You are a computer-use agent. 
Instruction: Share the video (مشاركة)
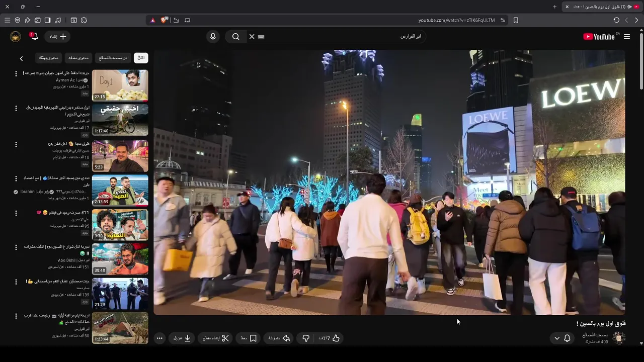(279, 338)
